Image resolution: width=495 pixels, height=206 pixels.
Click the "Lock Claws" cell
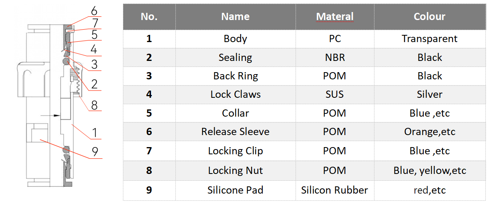tap(235, 95)
